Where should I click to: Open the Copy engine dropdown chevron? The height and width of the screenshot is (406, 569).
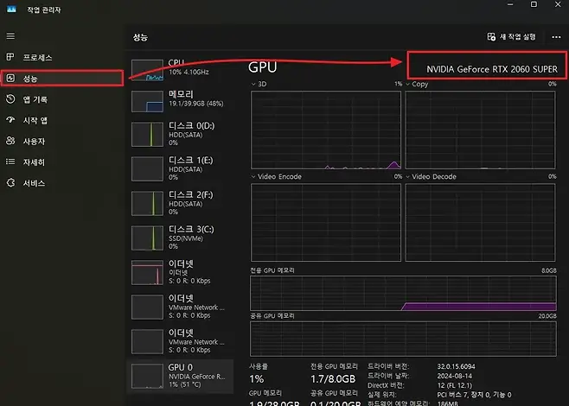tap(407, 84)
